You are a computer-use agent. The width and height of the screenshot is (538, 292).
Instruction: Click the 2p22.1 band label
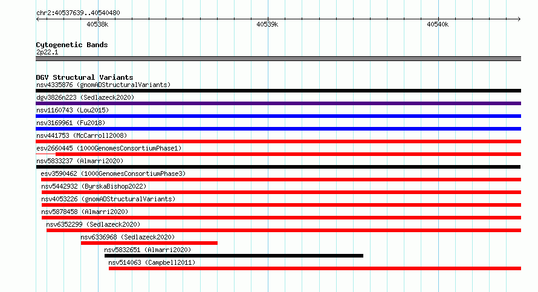(47, 52)
